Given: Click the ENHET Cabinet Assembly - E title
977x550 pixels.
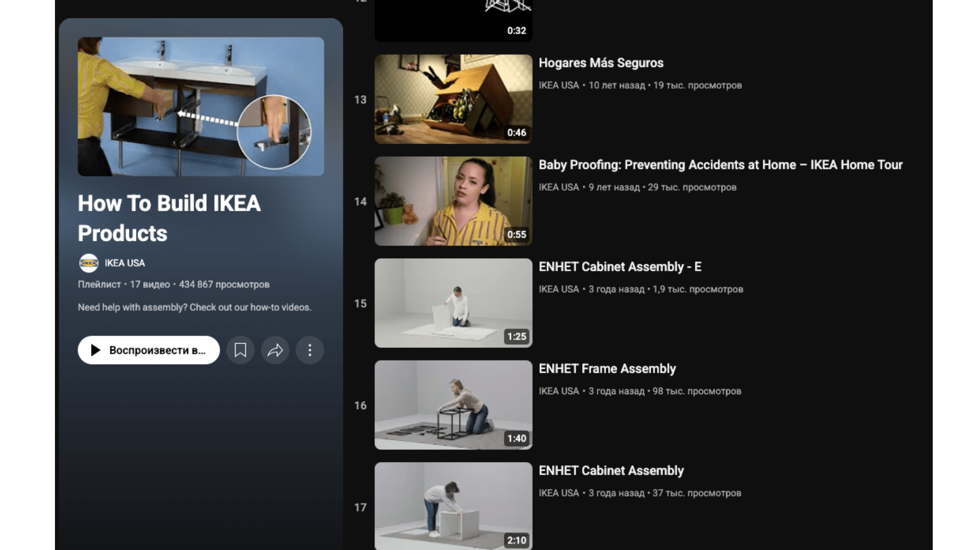Looking at the screenshot, I should [619, 267].
